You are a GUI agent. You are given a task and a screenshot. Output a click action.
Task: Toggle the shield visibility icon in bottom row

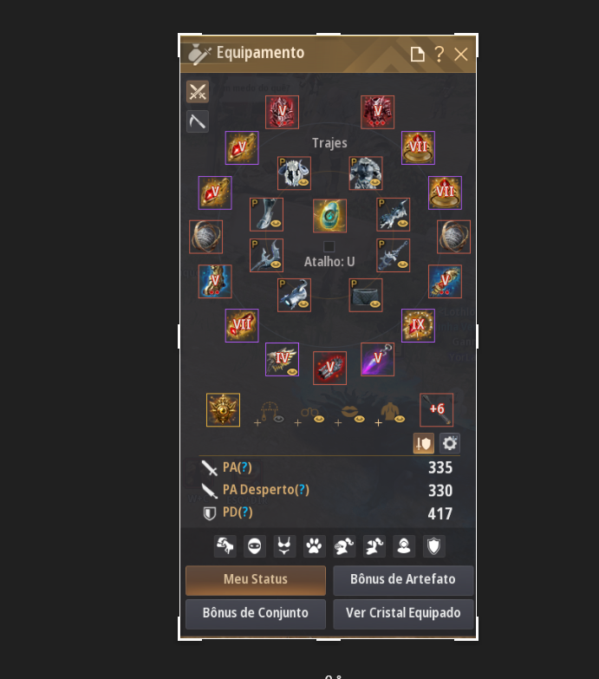434,546
